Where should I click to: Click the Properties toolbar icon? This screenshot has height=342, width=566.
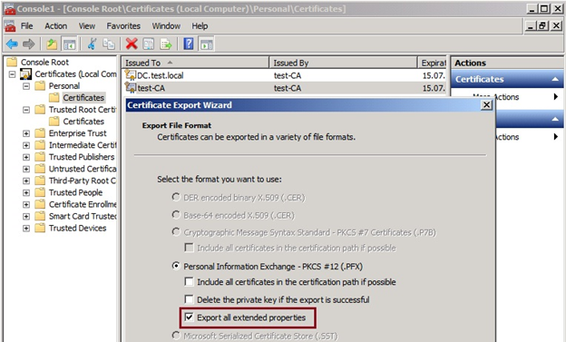pos(149,44)
